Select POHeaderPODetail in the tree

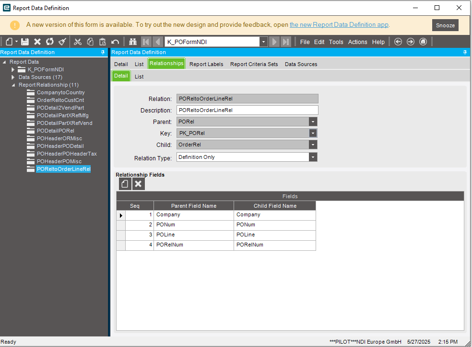(x=60, y=146)
